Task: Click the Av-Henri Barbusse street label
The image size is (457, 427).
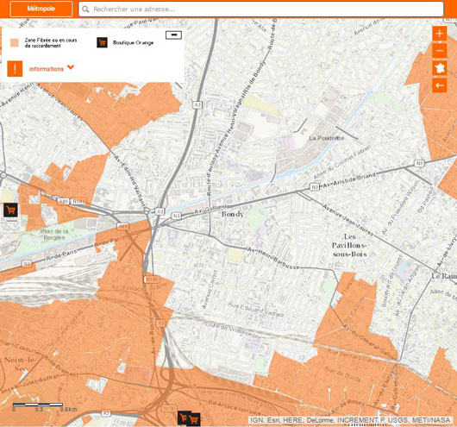Action: [x=273, y=259]
